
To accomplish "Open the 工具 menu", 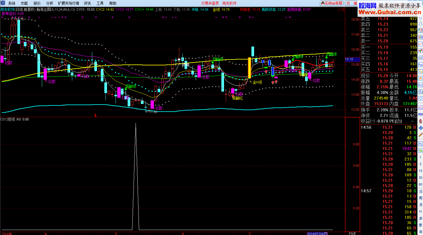I will [x=100, y=3].
